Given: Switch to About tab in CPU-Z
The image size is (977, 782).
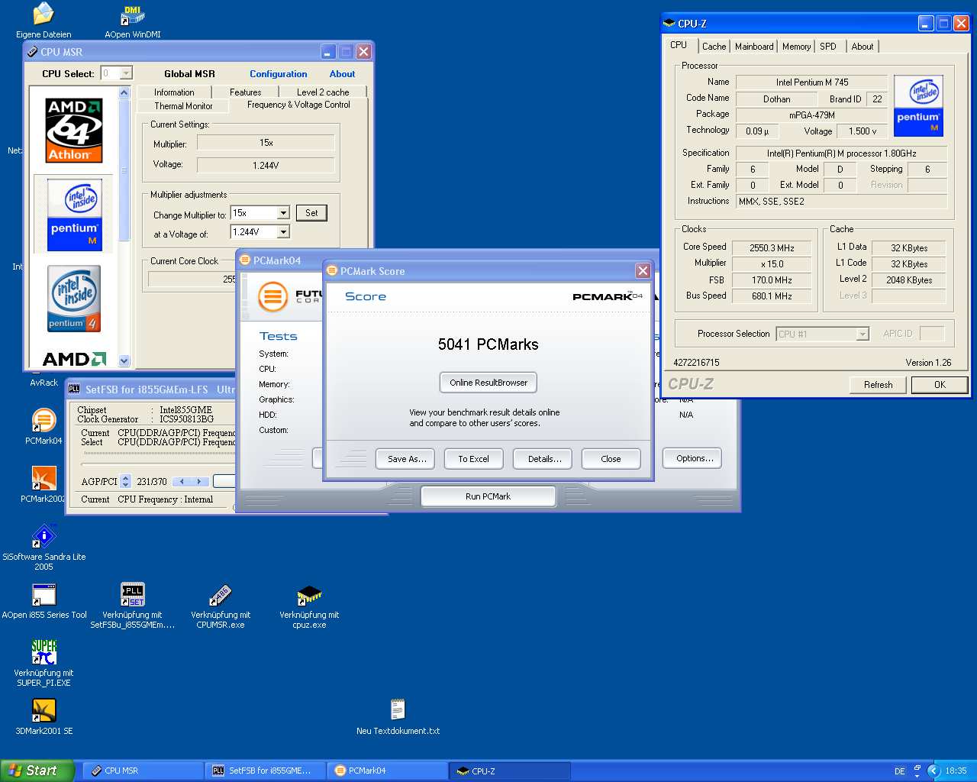Looking at the screenshot, I should (863, 47).
